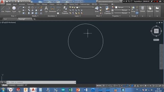Expand the Draw panel

click(x=14, y=16)
